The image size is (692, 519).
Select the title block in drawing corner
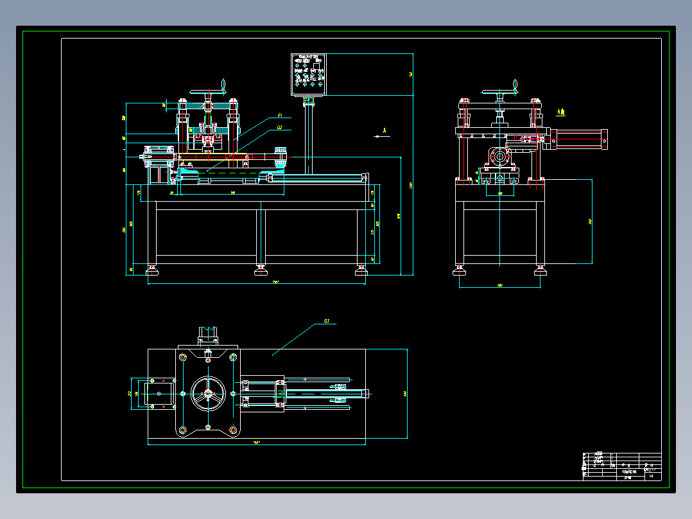click(622, 466)
